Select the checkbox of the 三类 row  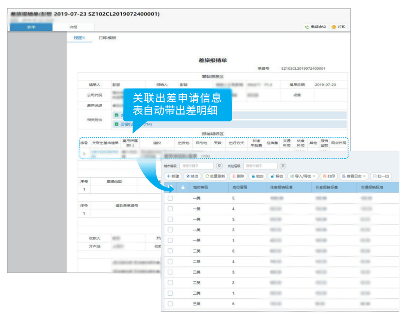pyautogui.click(x=170, y=304)
